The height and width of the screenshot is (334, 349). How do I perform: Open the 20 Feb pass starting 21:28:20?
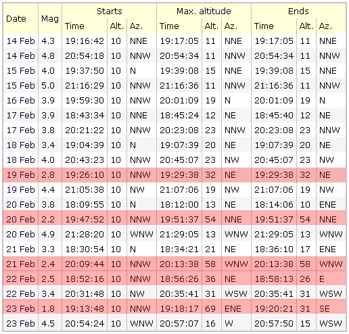click(20, 235)
